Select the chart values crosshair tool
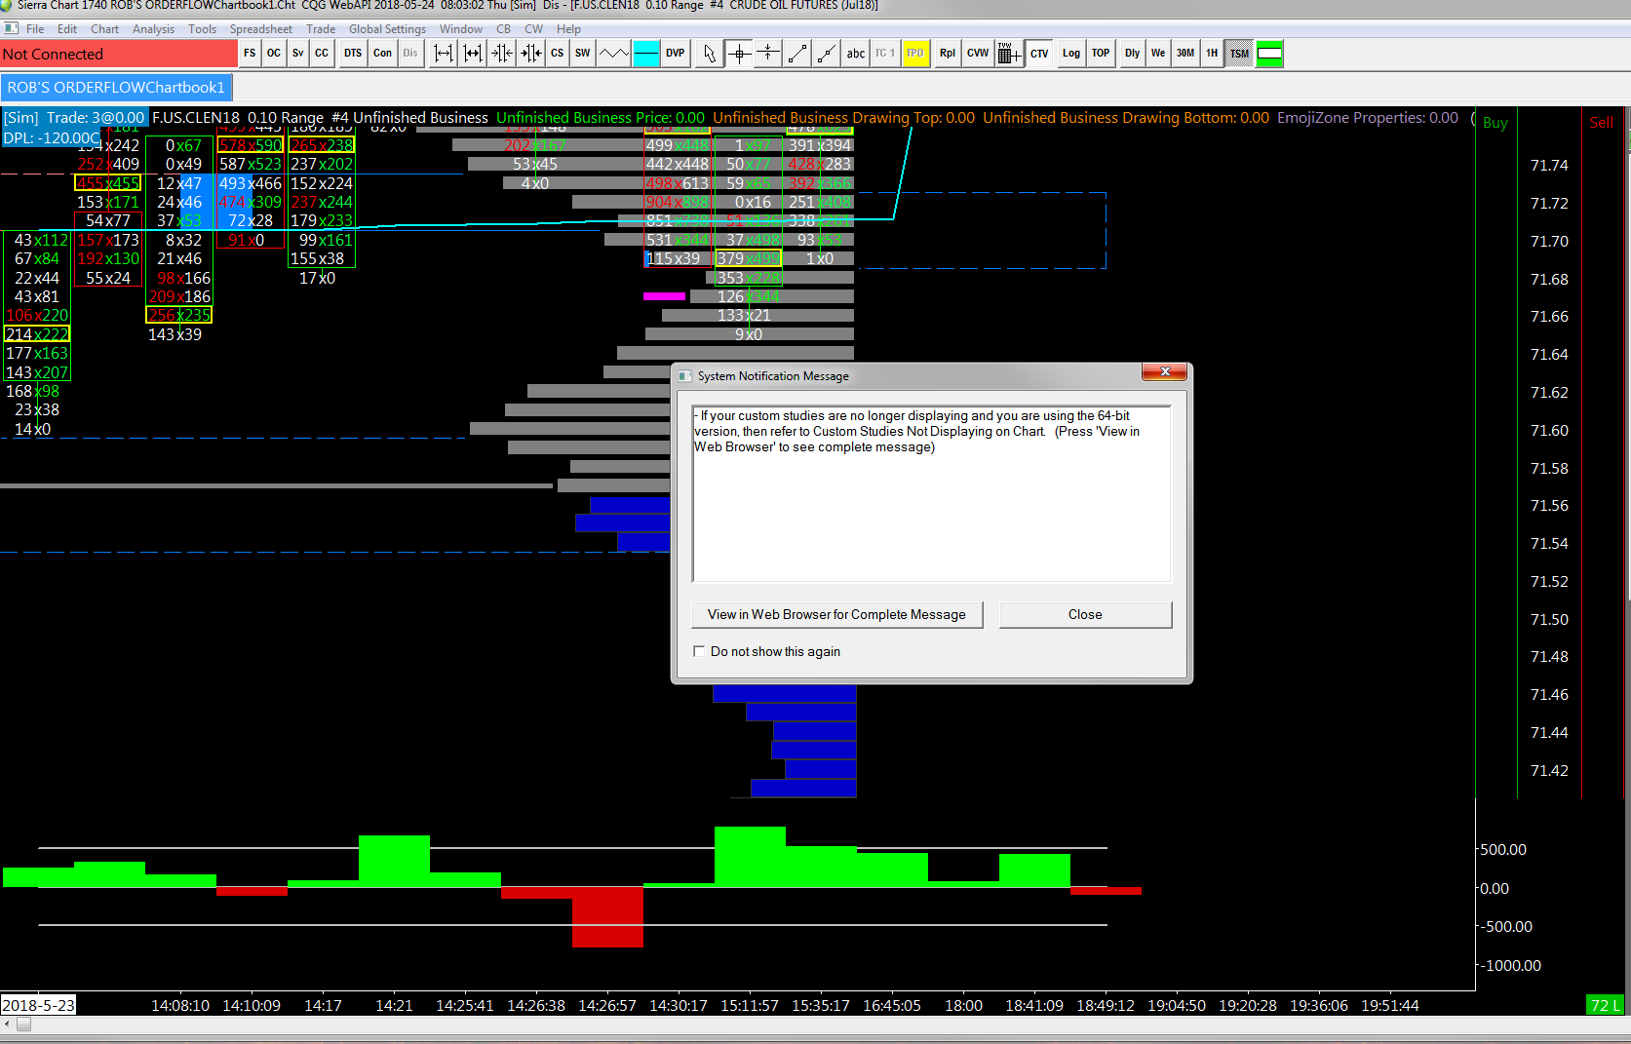Viewport: 1631px width, 1044px height. coord(739,54)
